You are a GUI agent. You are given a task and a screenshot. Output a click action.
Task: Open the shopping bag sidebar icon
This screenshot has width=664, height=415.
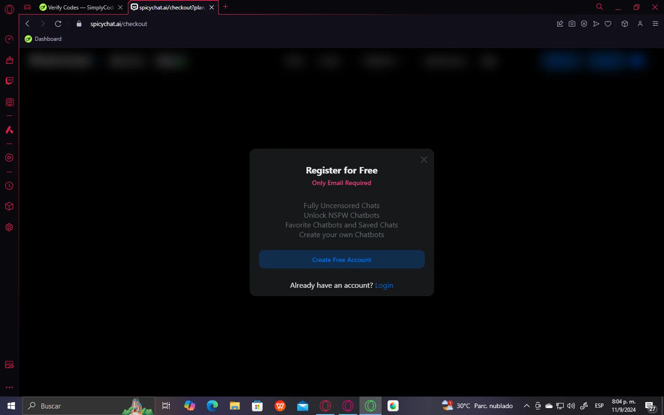point(9,60)
